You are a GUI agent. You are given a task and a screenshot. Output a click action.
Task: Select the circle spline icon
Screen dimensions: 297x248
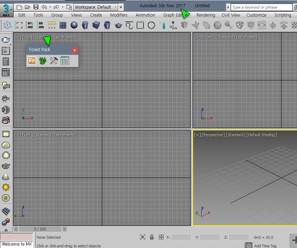tap(151, 25)
